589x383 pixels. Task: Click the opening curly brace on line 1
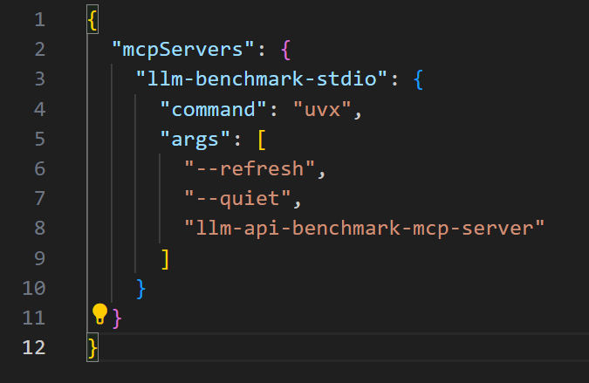tap(93, 20)
